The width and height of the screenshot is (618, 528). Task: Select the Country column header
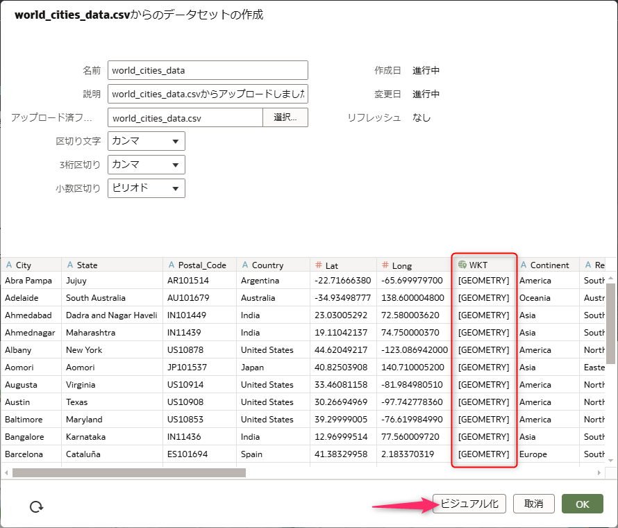(273, 265)
